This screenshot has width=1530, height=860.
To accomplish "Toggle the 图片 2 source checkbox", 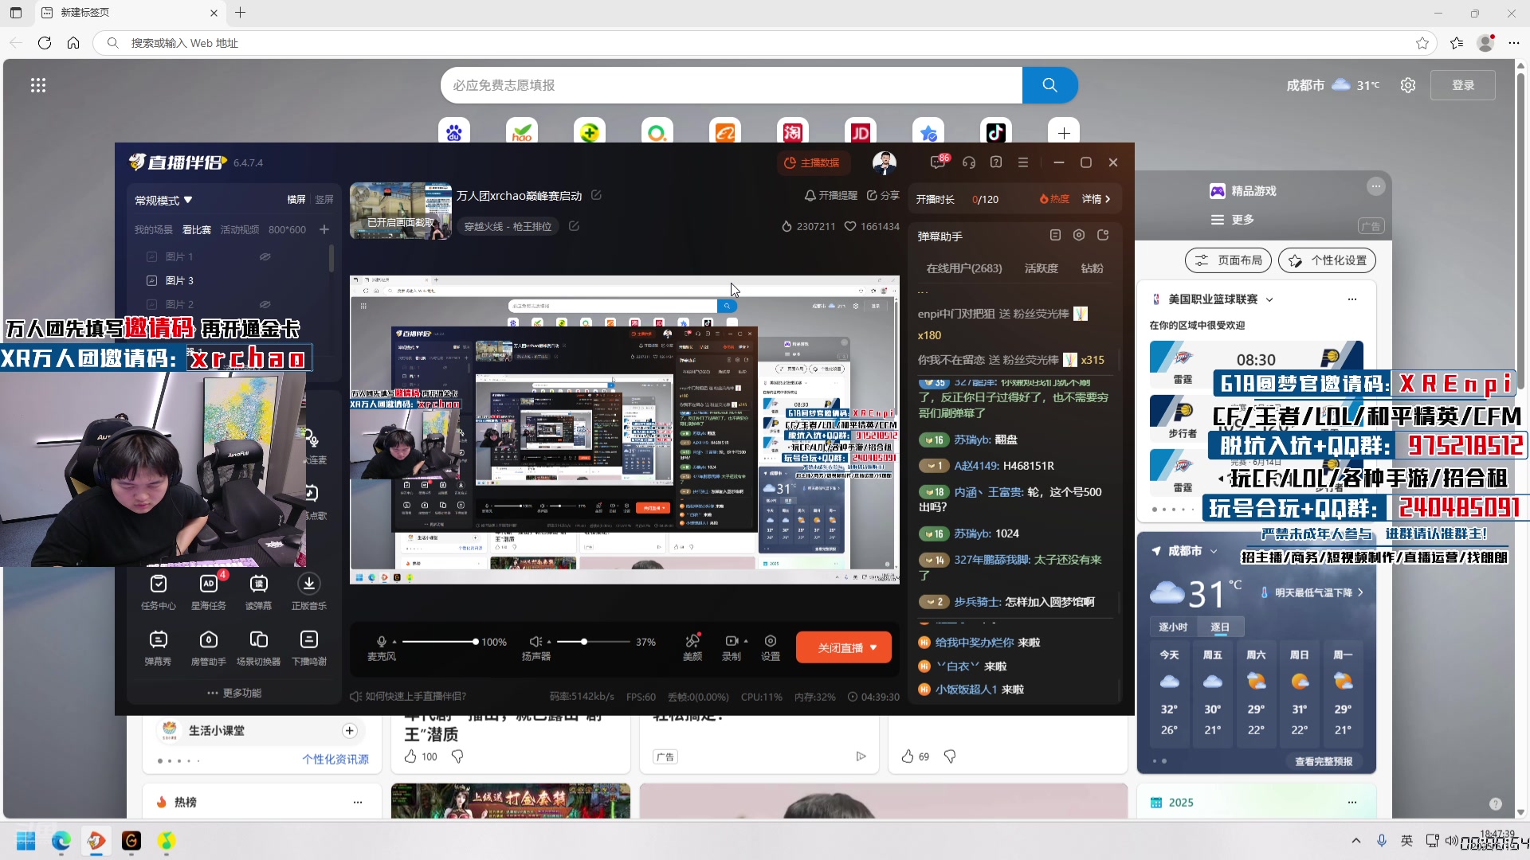I will click(151, 304).
